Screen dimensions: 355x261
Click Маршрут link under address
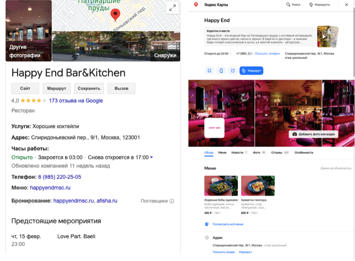[x=245, y=252]
